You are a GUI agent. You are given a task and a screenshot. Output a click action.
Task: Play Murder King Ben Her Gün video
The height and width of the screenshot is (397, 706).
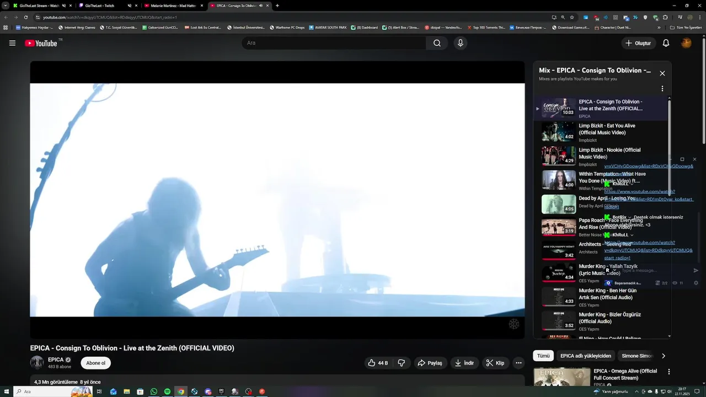coord(559,297)
